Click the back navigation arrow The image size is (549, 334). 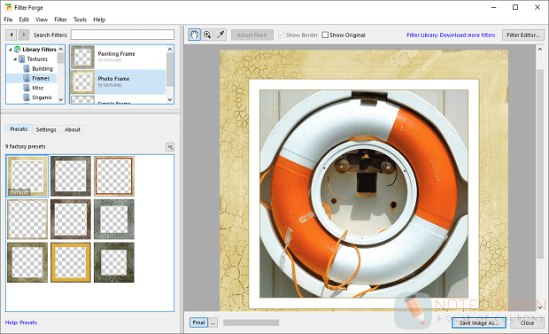(12, 35)
